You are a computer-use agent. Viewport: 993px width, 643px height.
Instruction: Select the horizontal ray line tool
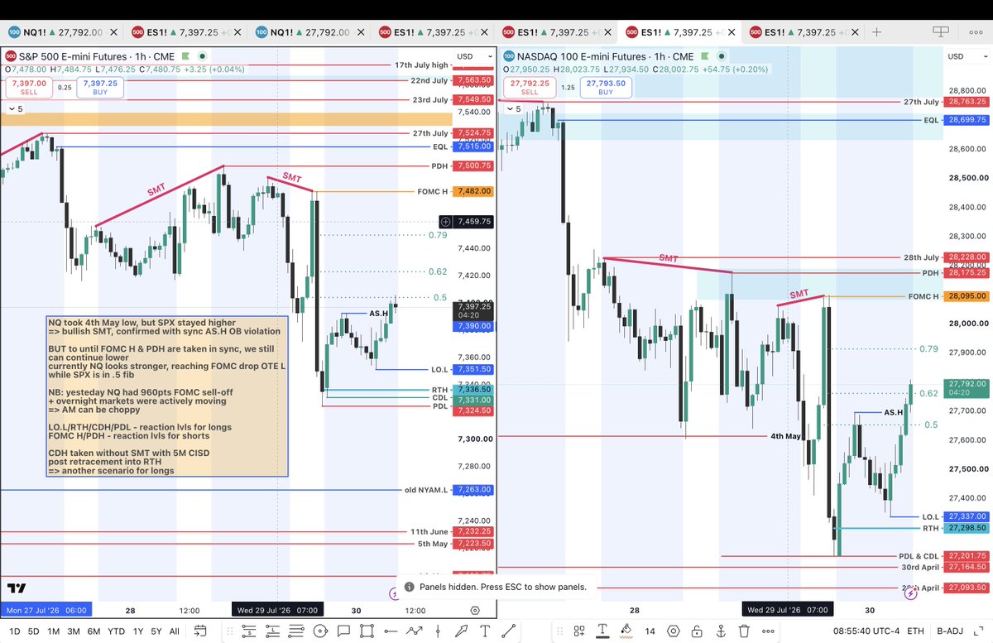pyautogui.click(x=391, y=631)
